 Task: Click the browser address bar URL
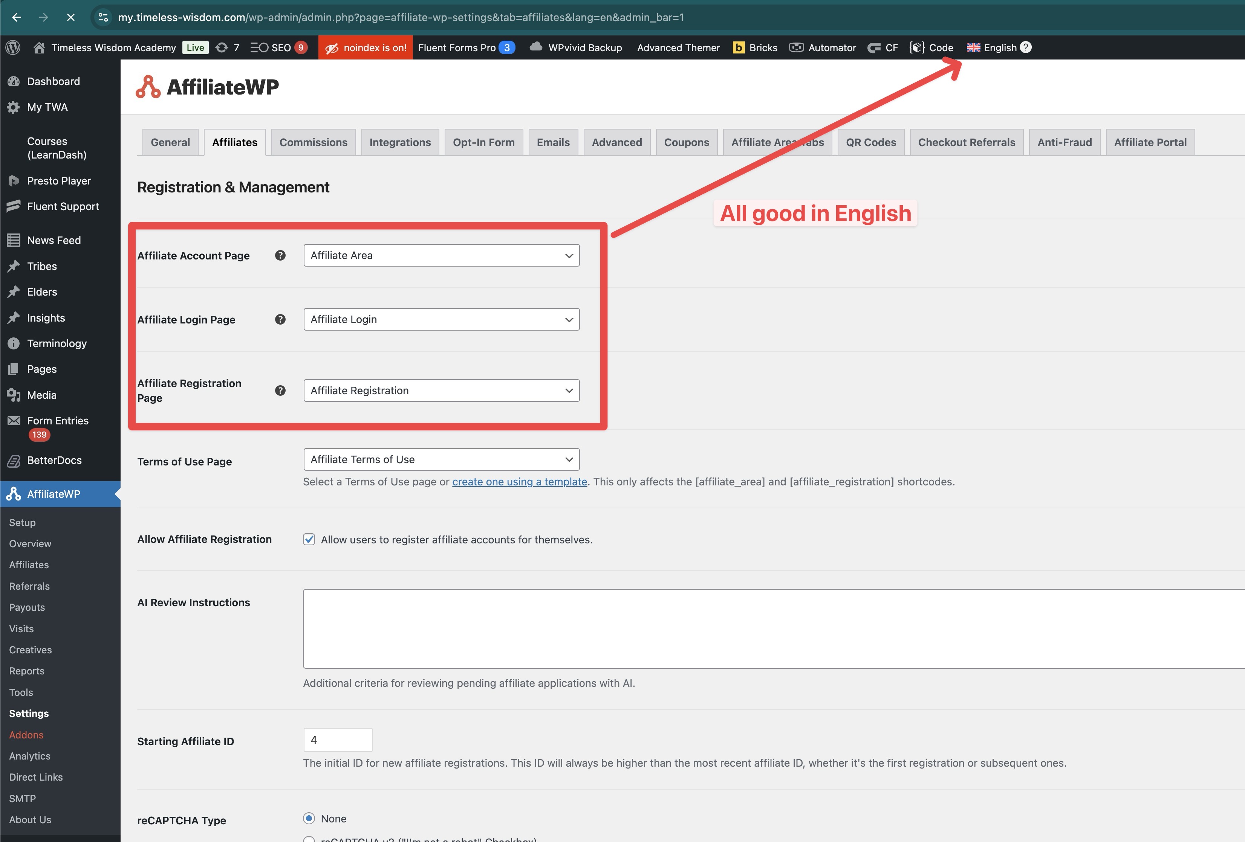401,17
